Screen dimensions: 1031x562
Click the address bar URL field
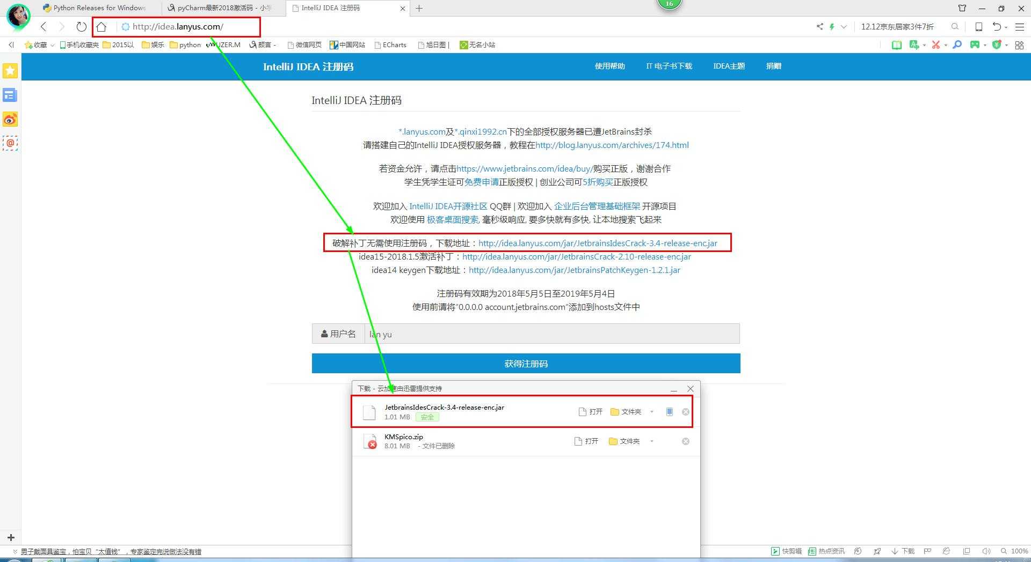(178, 26)
